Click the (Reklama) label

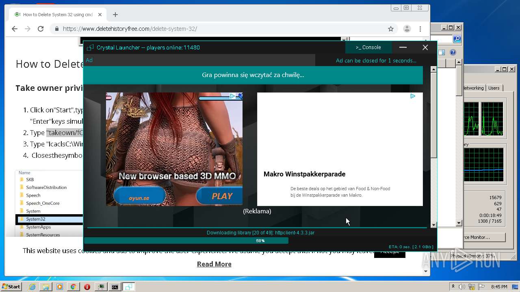(257, 211)
